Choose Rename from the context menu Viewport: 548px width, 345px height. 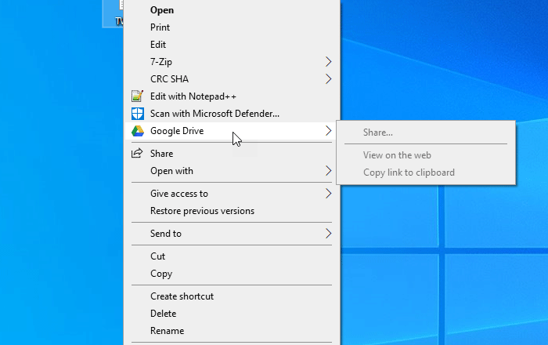pyautogui.click(x=167, y=331)
